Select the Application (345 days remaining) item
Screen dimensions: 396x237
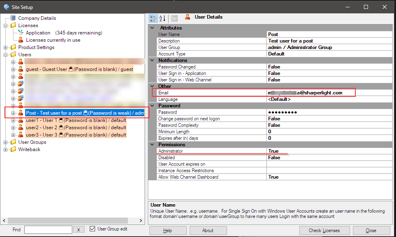(x=64, y=33)
